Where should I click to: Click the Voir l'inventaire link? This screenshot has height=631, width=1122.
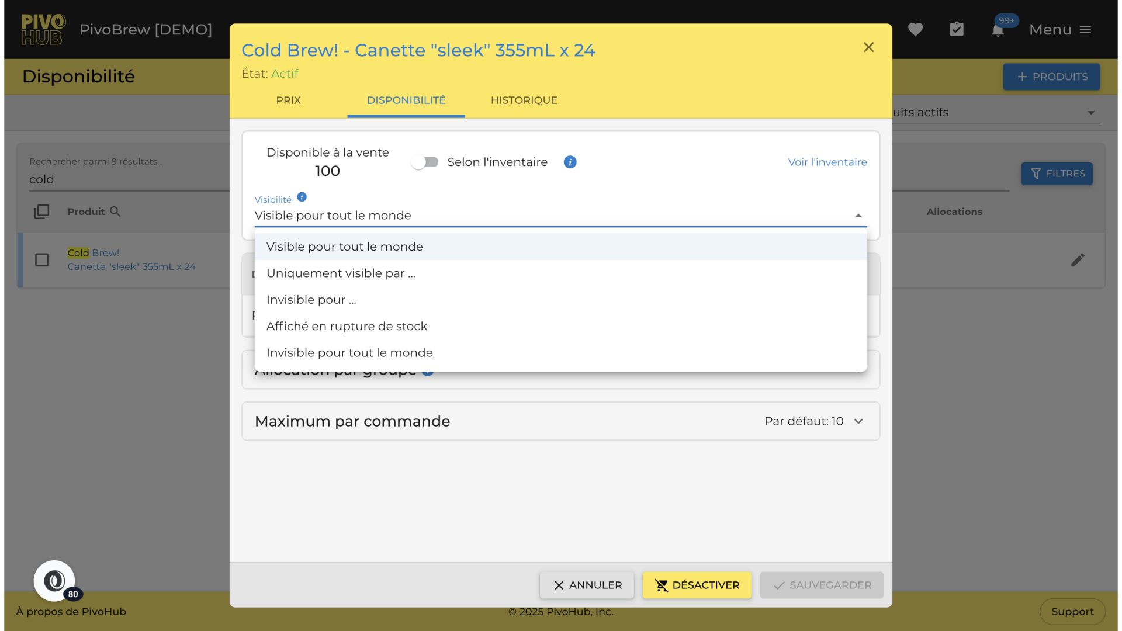point(827,162)
